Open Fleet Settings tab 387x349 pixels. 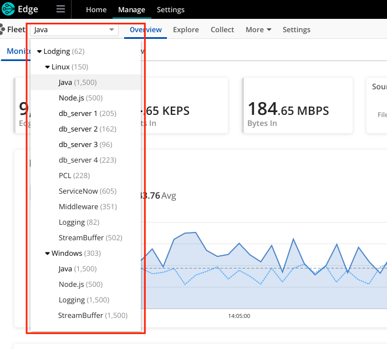296,30
